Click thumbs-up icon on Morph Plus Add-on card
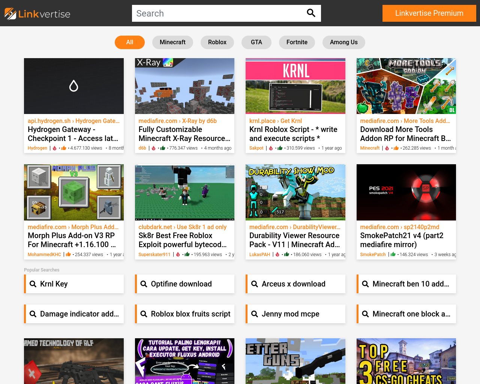Image resolution: width=480 pixels, height=384 pixels. tap(69, 254)
